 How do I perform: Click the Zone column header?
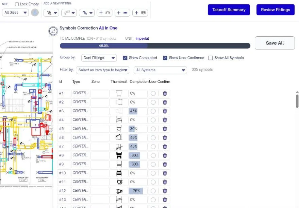(x=96, y=82)
